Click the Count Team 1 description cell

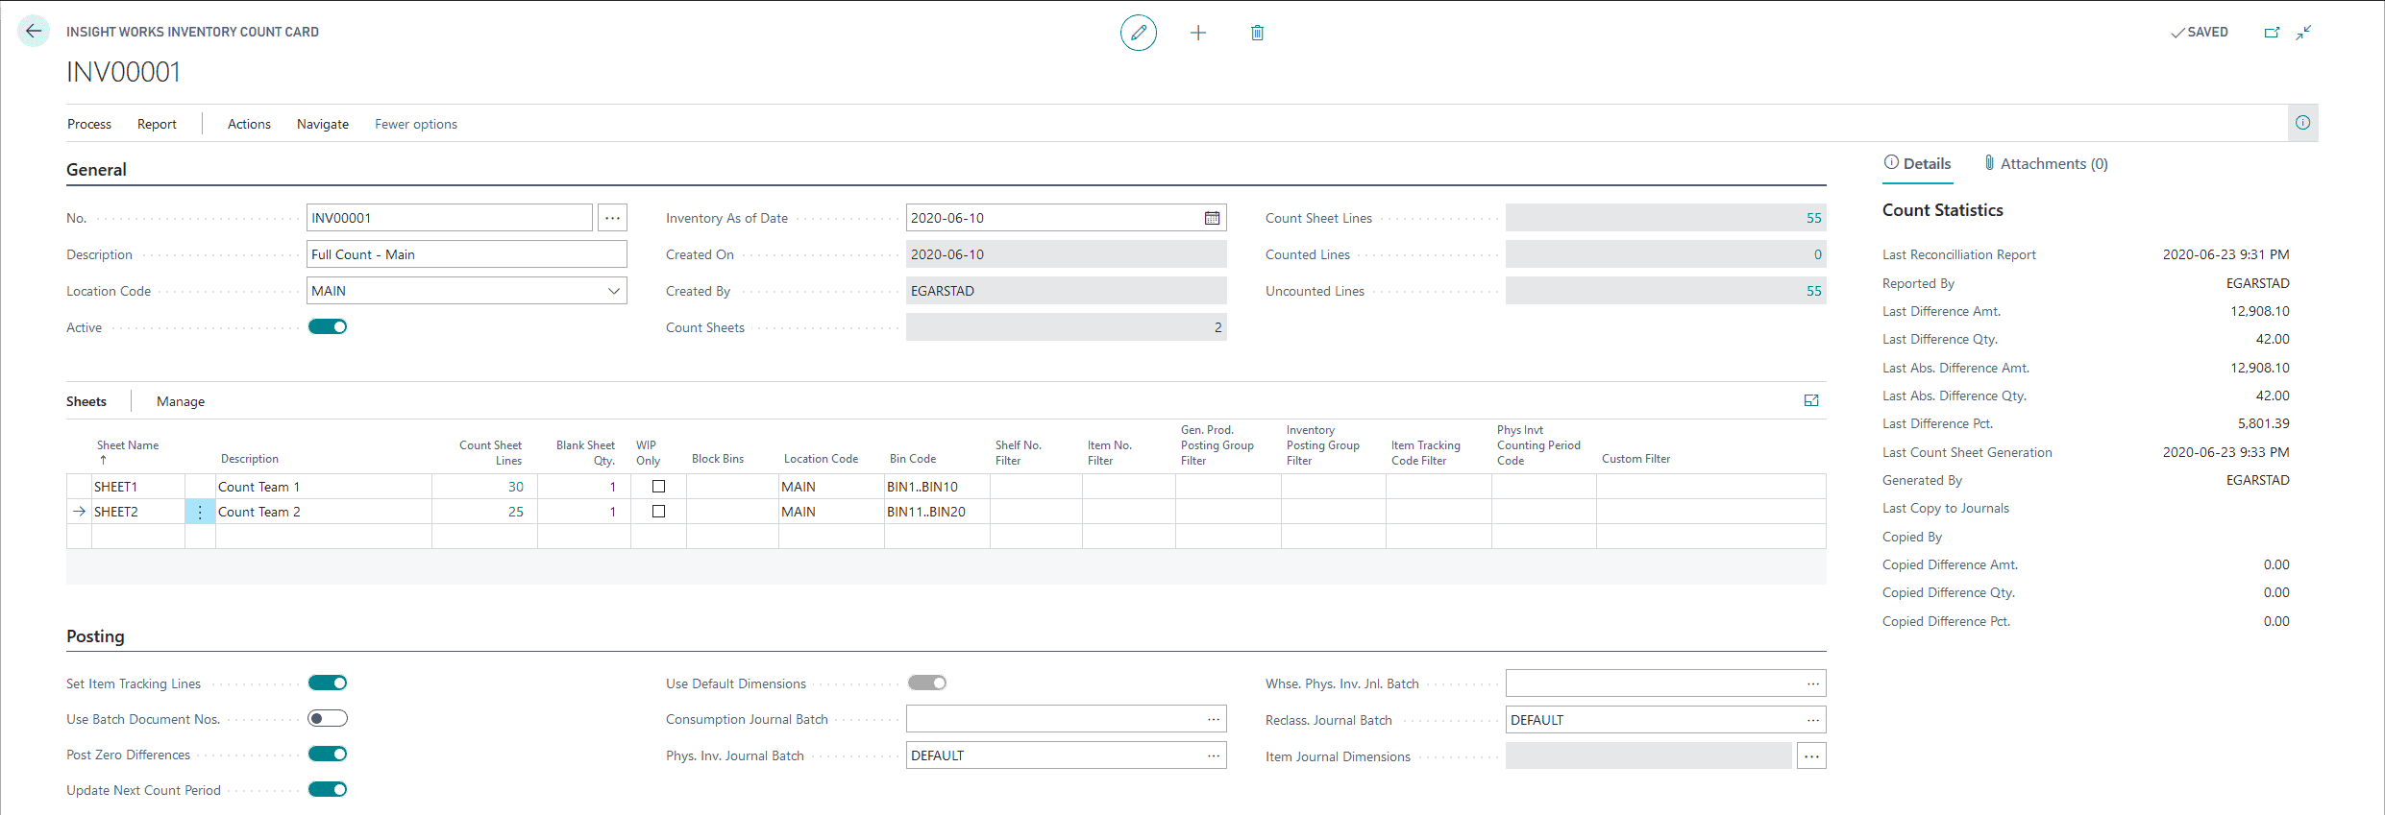click(324, 487)
